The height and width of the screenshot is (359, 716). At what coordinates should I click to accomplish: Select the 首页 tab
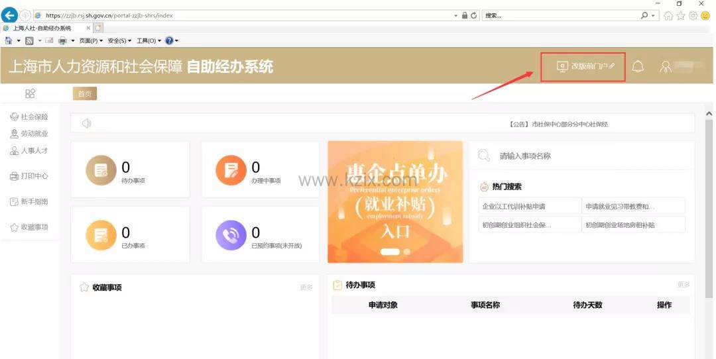[x=85, y=94]
